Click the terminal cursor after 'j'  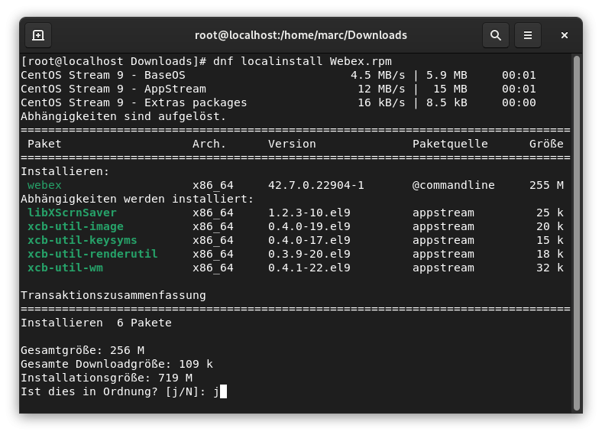point(223,392)
